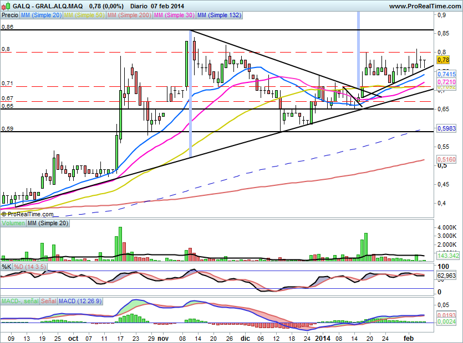Click the 62,963 stochastic value tag
This screenshot has height=343, width=463.
[x=446, y=276]
